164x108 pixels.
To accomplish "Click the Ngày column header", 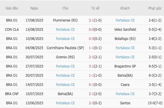I will pos(34,8).
